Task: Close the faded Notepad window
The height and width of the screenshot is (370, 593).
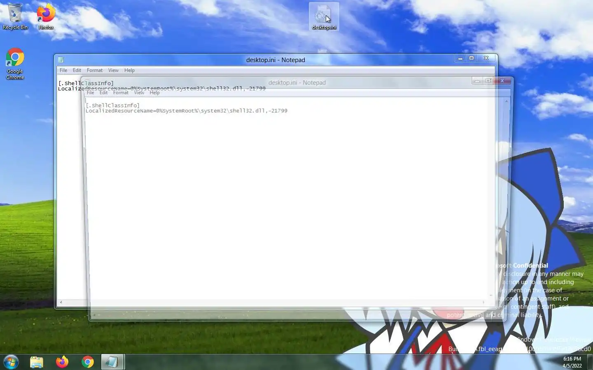Action: point(502,81)
